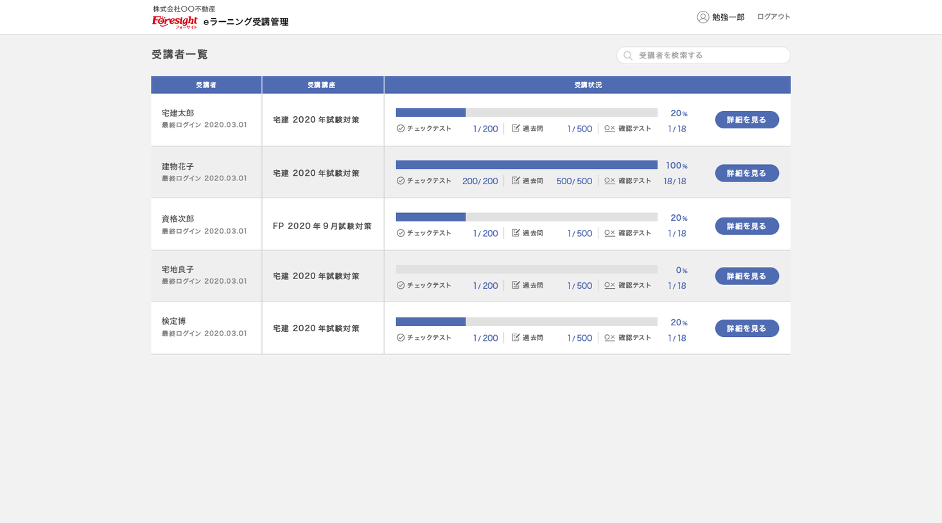Click 検定博 progress bar
Image resolution: width=942 pixels, height=523 pixels.
click(x=527, y=322)
